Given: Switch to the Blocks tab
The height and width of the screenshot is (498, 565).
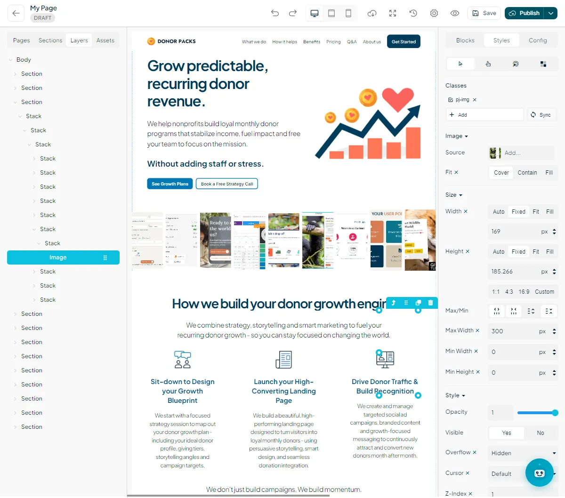Looking at the screenshot, I should (x=465, y=40).
